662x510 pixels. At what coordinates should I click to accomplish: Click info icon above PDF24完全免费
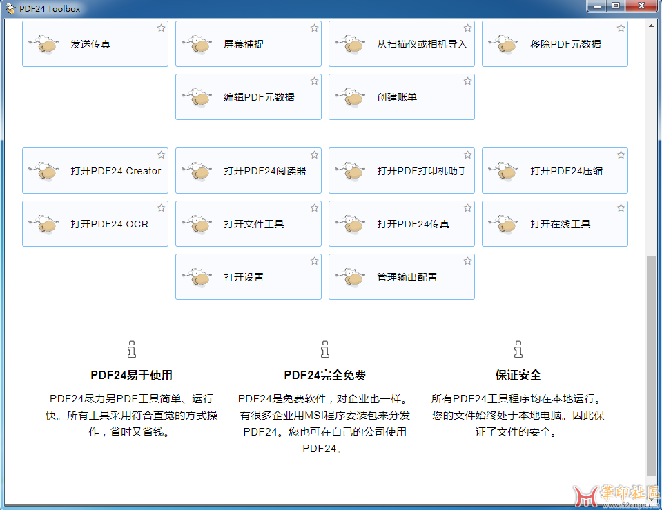[324, 349]
